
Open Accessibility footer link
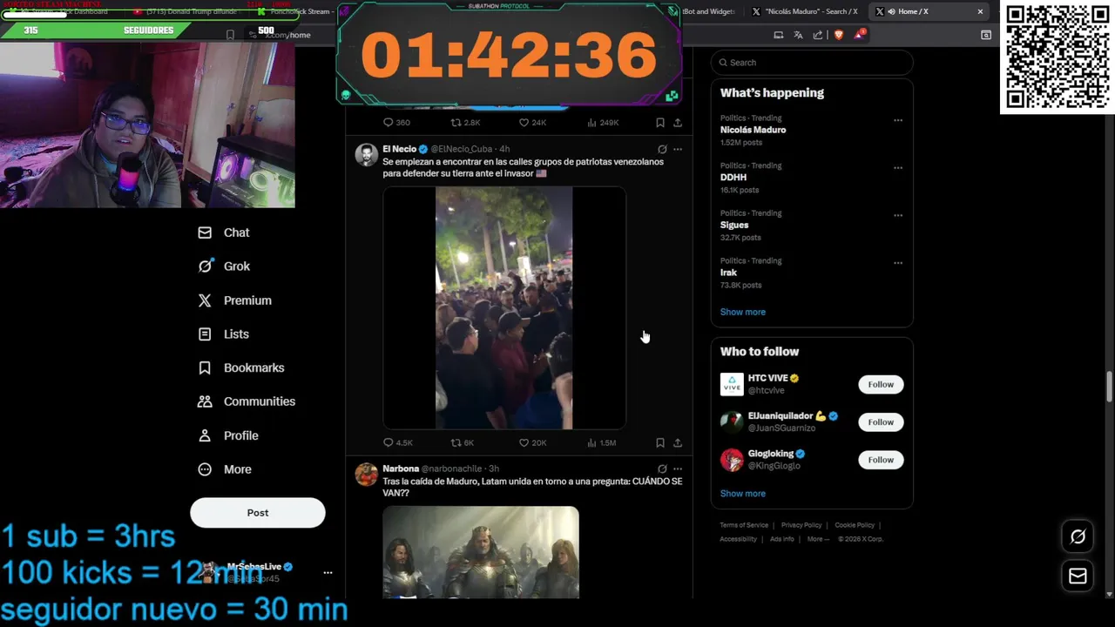tap(738, 539)
